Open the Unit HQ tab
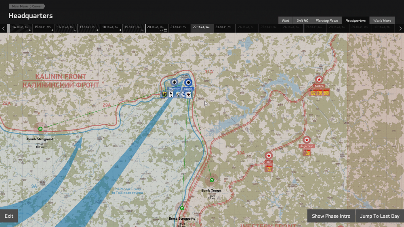Screen dimensions: 404x227 (x=302, y=21)
